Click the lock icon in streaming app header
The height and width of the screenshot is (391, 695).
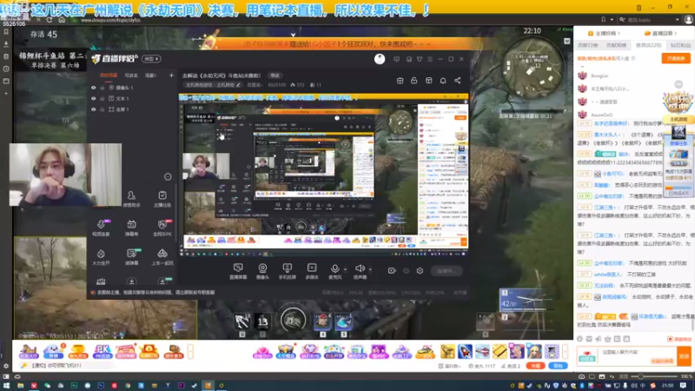click(414, 80)
